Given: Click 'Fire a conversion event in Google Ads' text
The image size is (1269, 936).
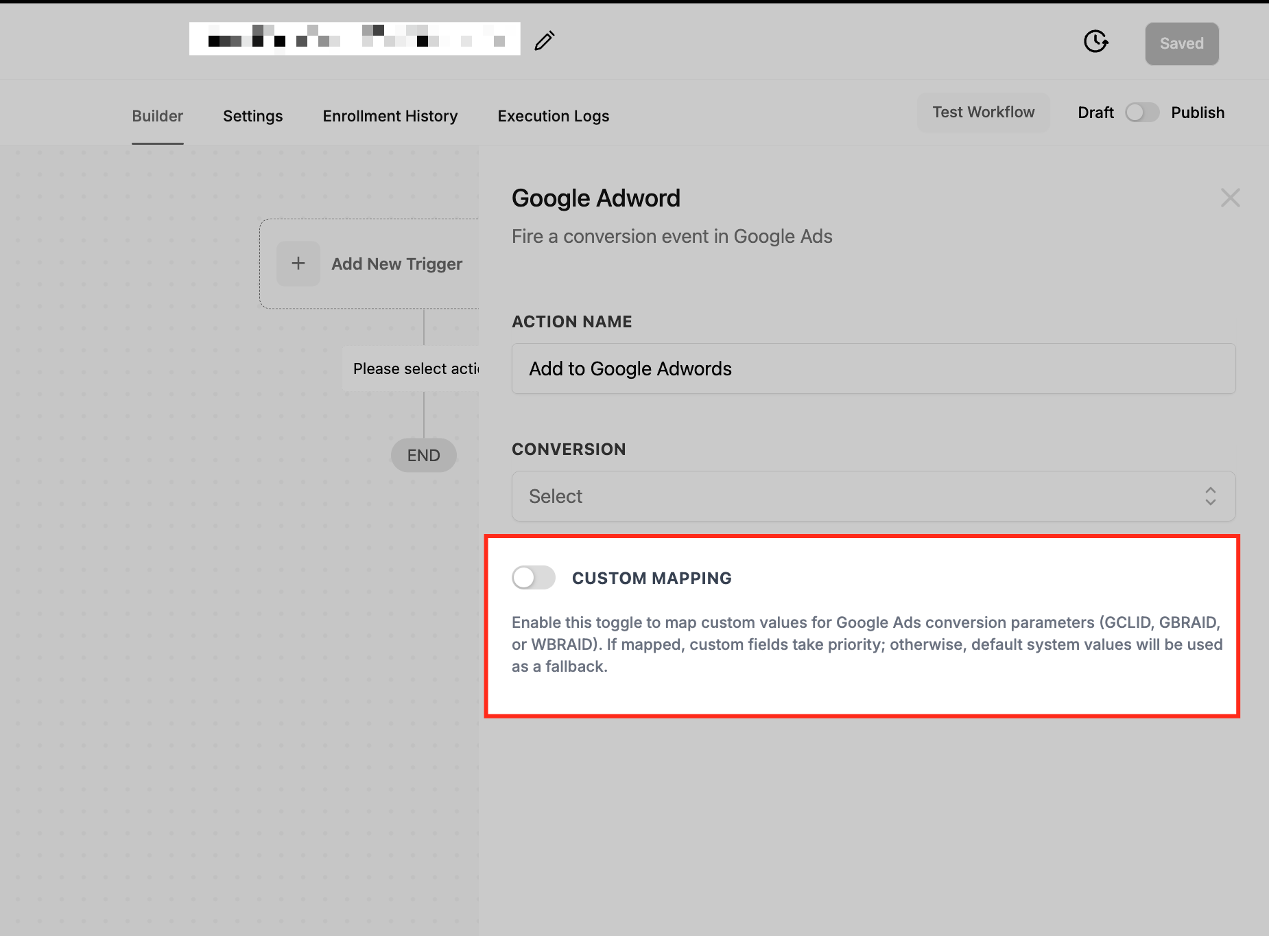Looking at the screenshot, I should point(672,237).
